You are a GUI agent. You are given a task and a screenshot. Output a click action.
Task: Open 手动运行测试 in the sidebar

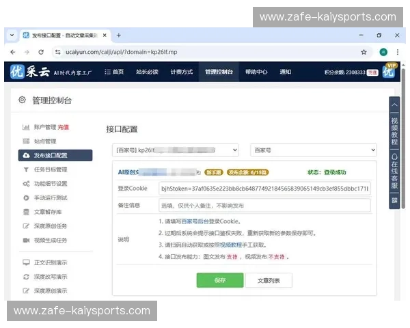click(51, 197)
